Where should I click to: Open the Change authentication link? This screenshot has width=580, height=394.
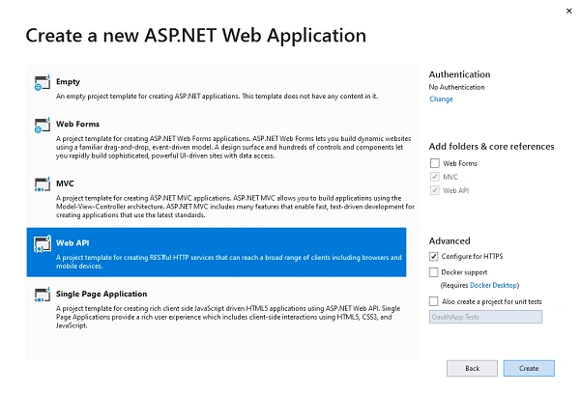point(441,99)
